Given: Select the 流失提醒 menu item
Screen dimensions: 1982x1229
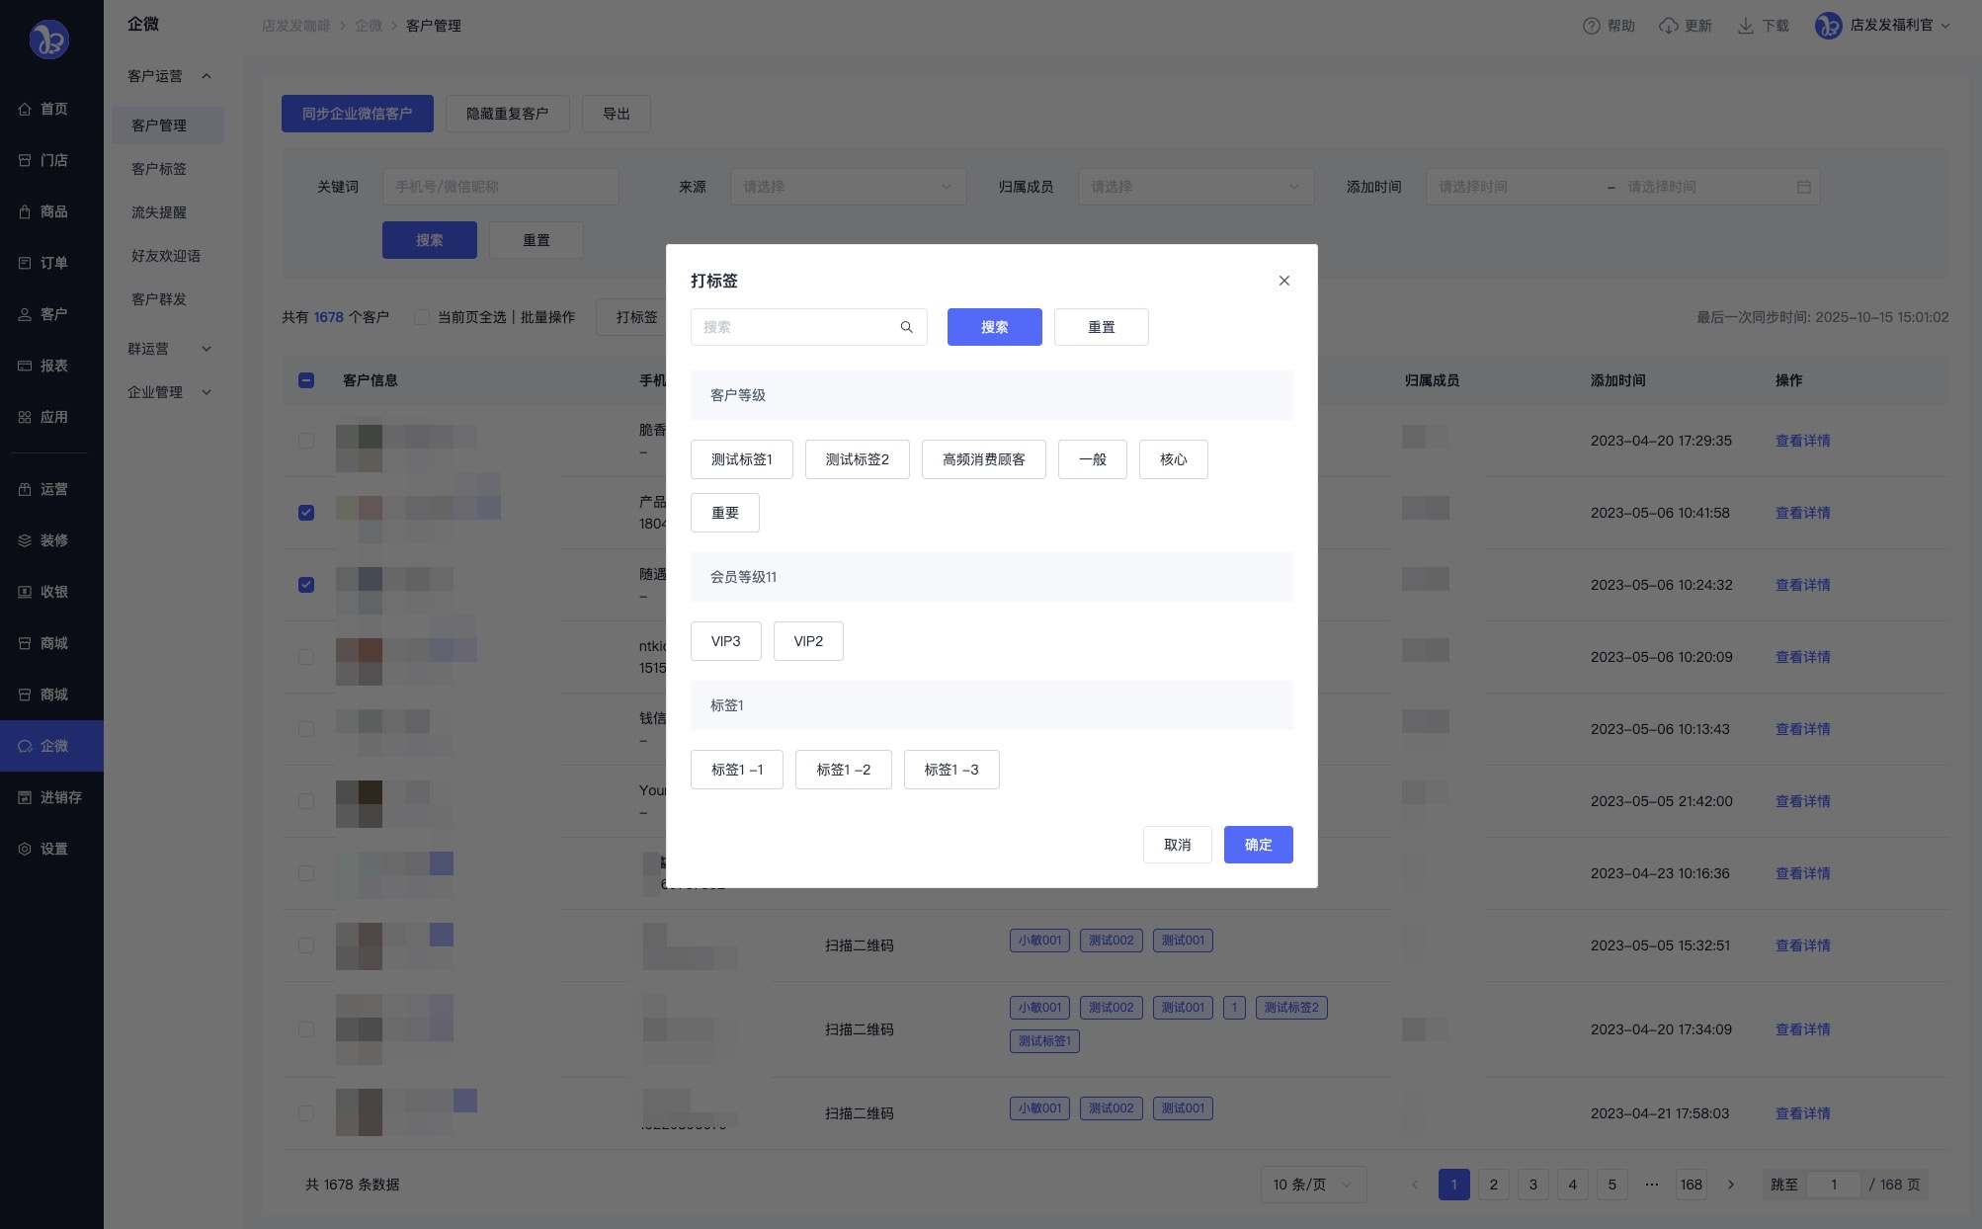Looking at the screenshot, I should click(x=159, y=212).
